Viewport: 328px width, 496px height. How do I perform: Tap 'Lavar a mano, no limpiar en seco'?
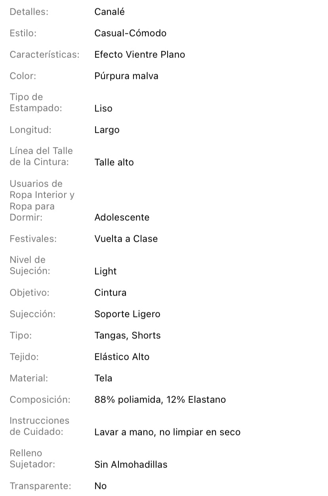click(x=167, y=432)
